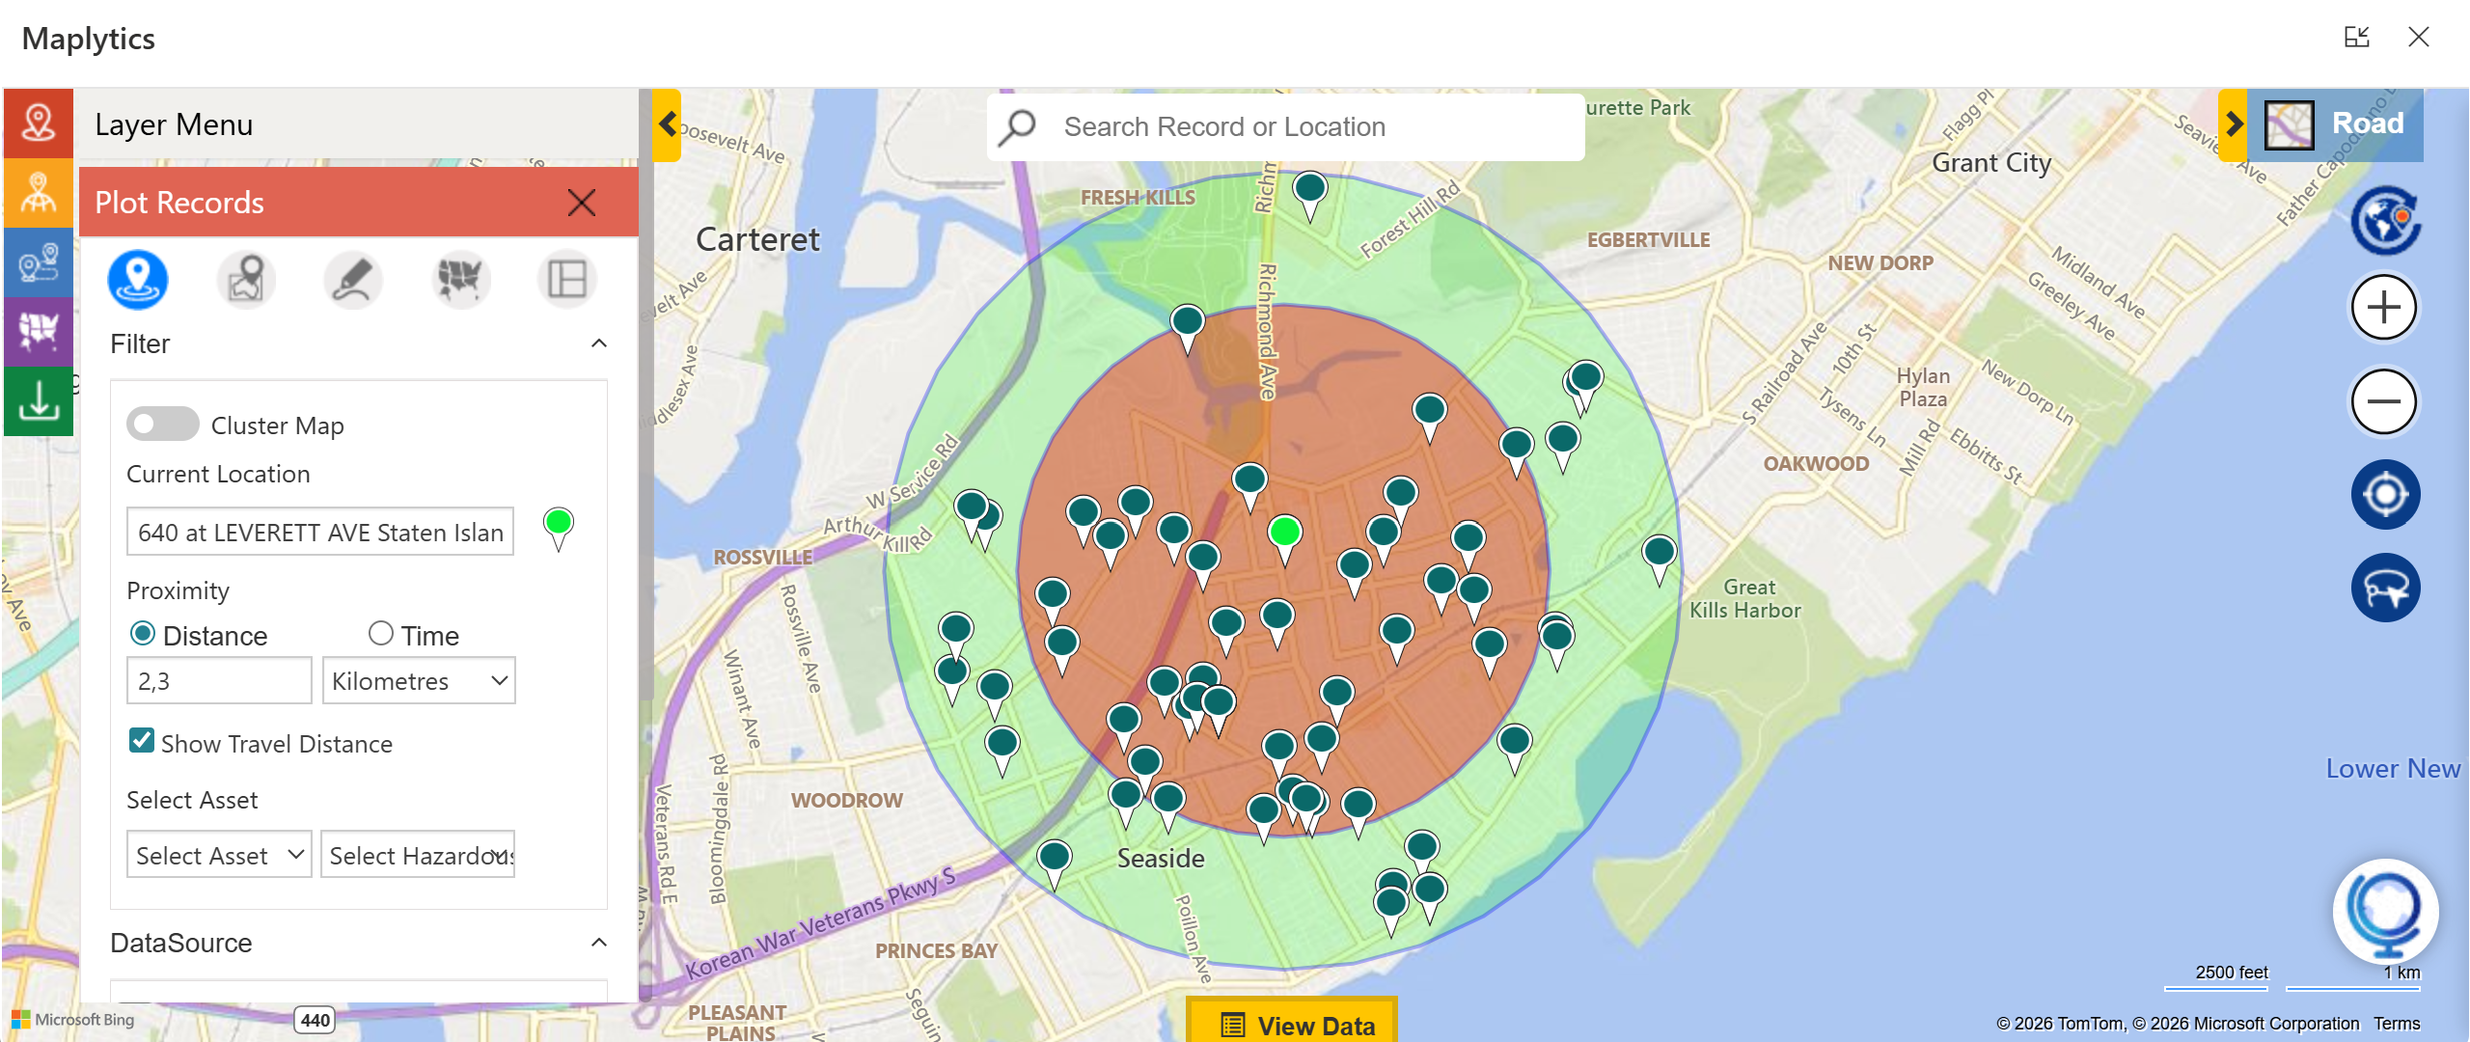Select the Time radio button
The height and width of the screenshot is (1042, 2470).
[381, 634]
